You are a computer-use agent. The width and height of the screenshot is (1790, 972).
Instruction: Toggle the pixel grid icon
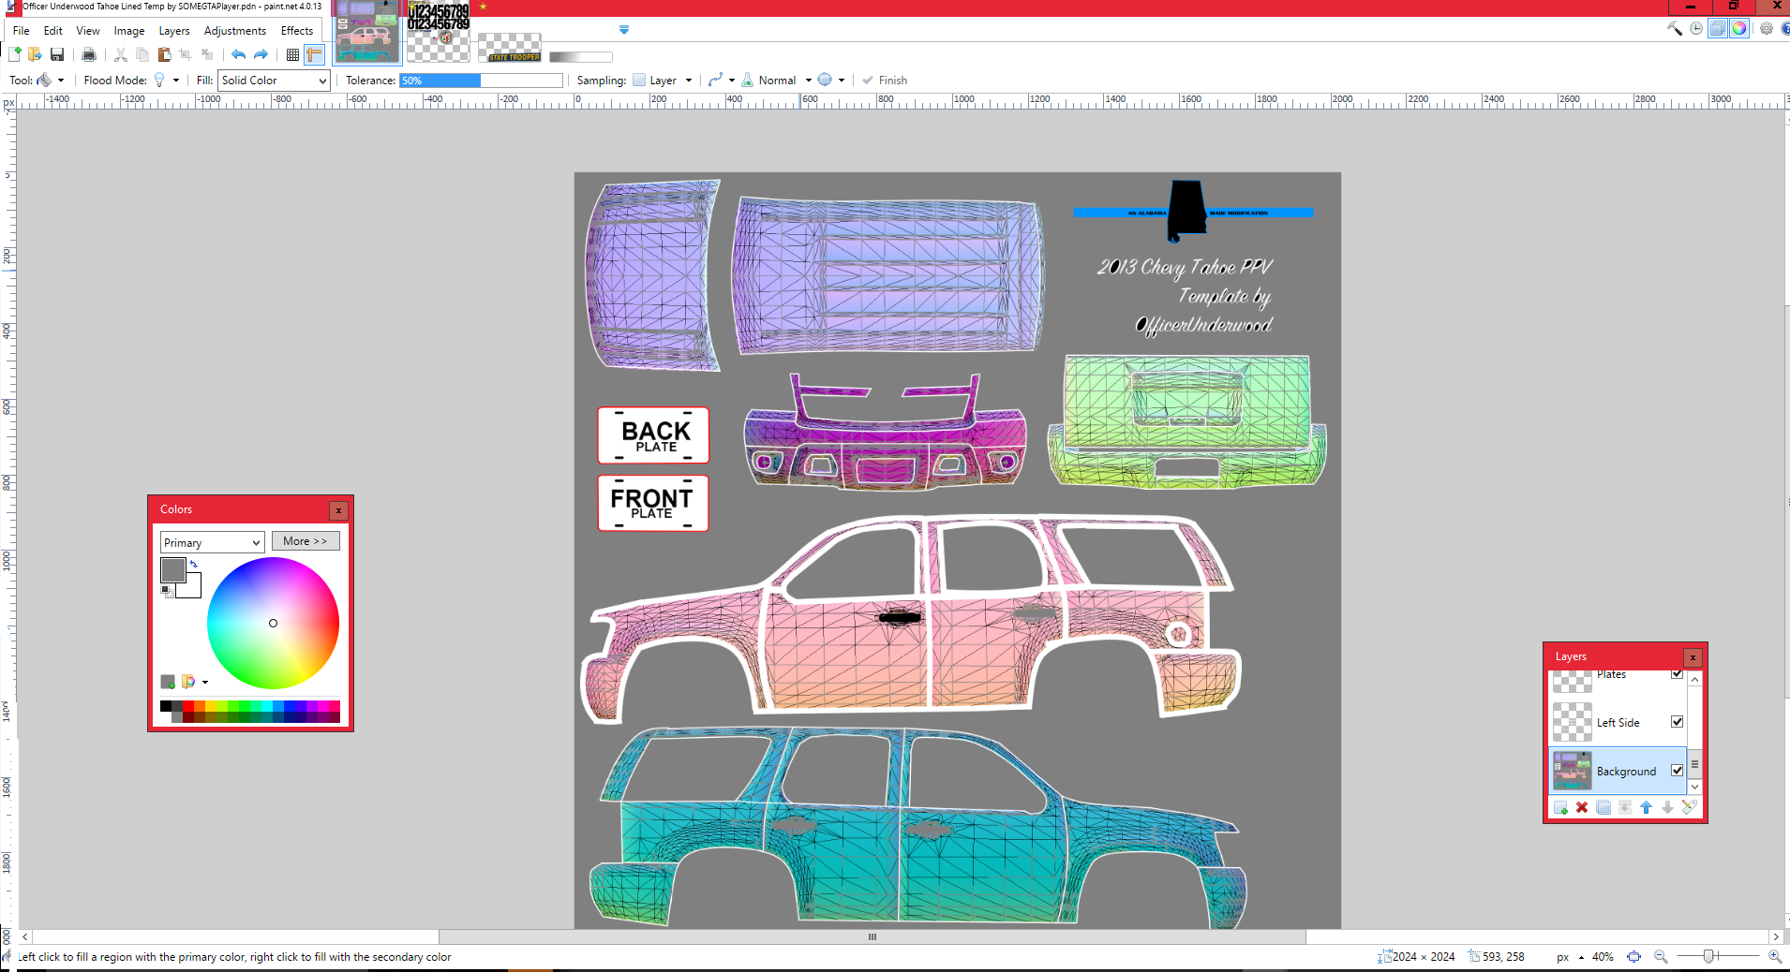292,55
